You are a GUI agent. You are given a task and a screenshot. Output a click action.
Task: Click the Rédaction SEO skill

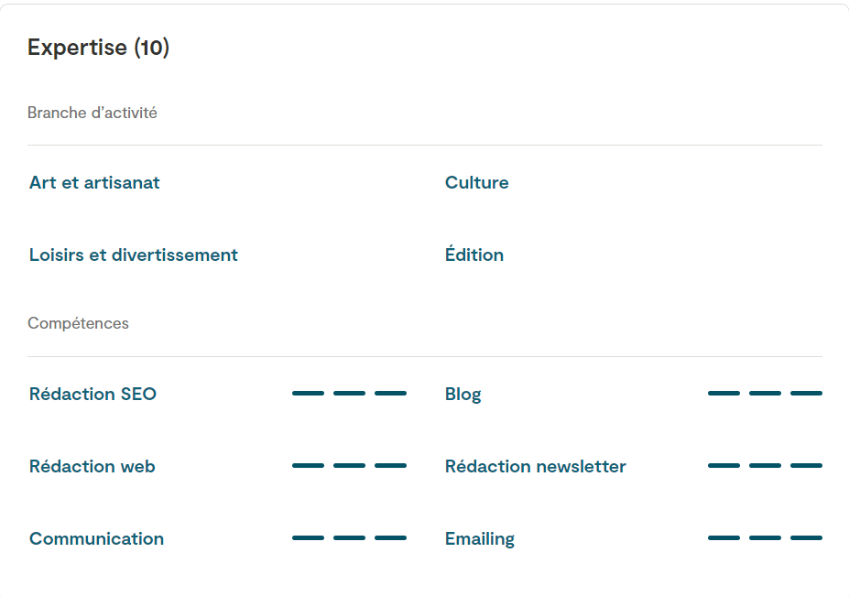click(93, 395)
